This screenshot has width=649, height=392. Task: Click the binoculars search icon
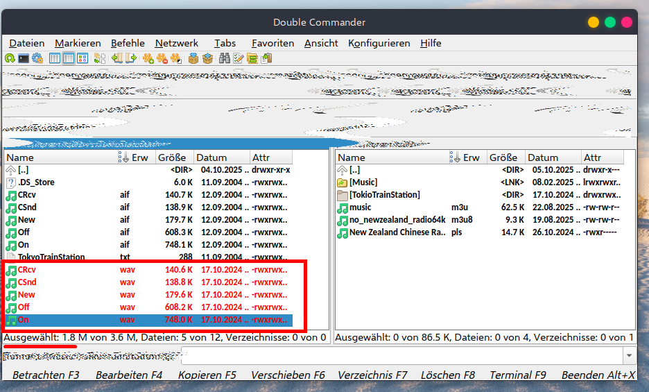point(225,58)
